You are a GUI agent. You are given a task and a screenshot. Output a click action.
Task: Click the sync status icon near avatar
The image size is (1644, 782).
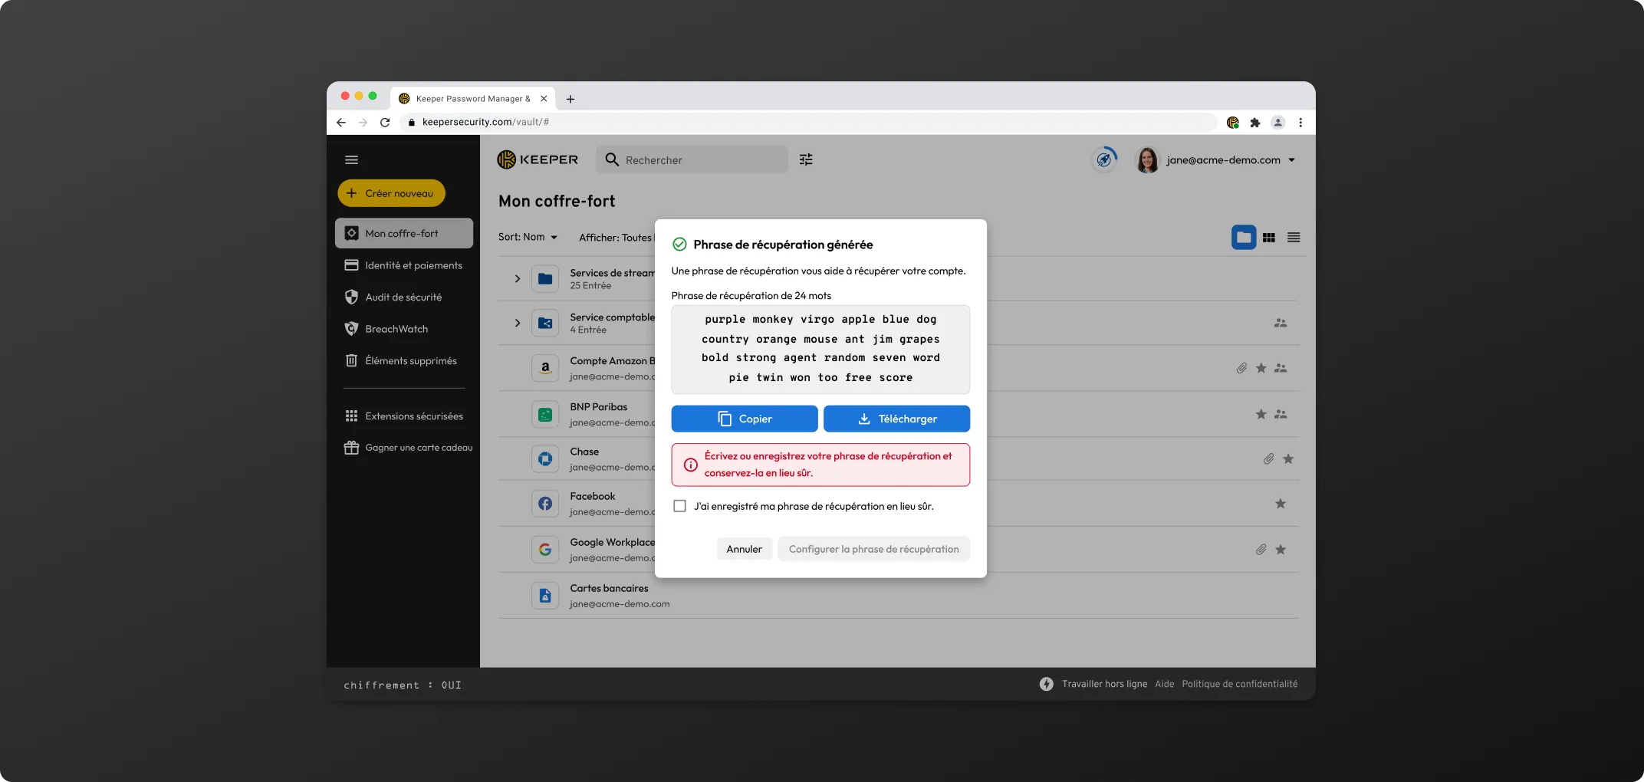click(x=1104, y=159)
